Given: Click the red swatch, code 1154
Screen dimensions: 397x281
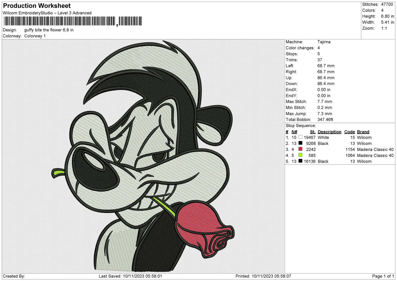Looking at the screenshot, I should click(x=300, y=149).
